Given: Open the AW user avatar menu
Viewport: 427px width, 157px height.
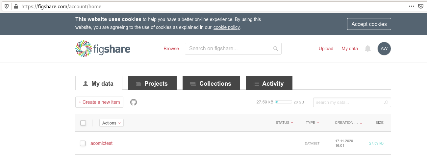Looking at the screenshot, I should point(384,49).
